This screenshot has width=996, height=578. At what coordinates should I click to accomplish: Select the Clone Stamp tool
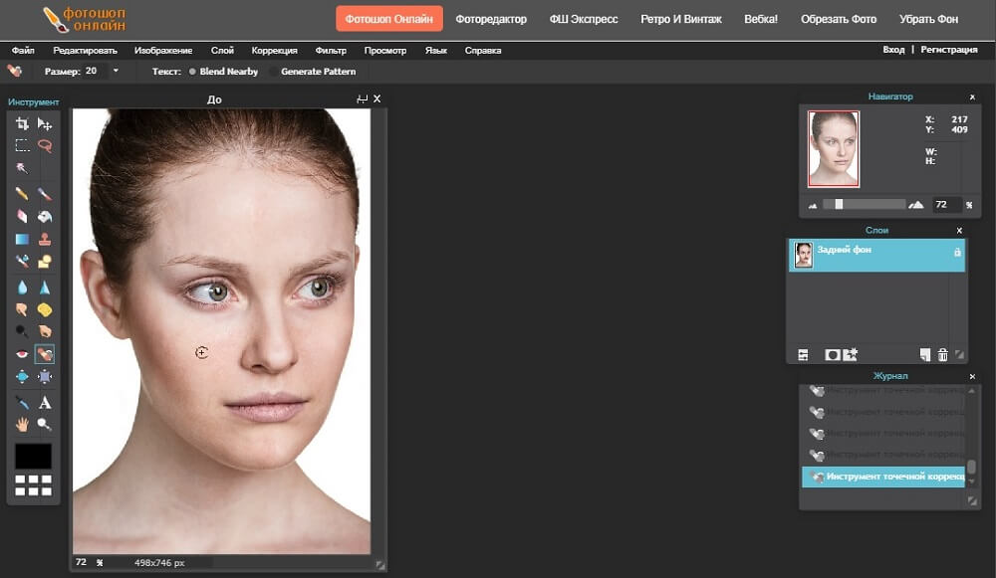(45, 239)
